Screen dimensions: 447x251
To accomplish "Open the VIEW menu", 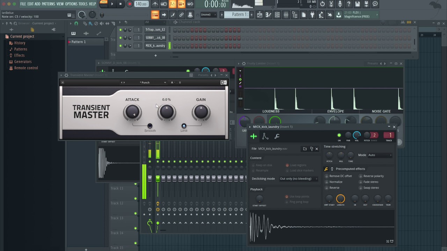I will coord(60,4).
